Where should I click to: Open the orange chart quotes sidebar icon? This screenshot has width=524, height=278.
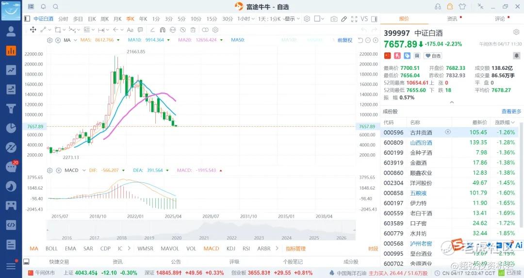11,50
